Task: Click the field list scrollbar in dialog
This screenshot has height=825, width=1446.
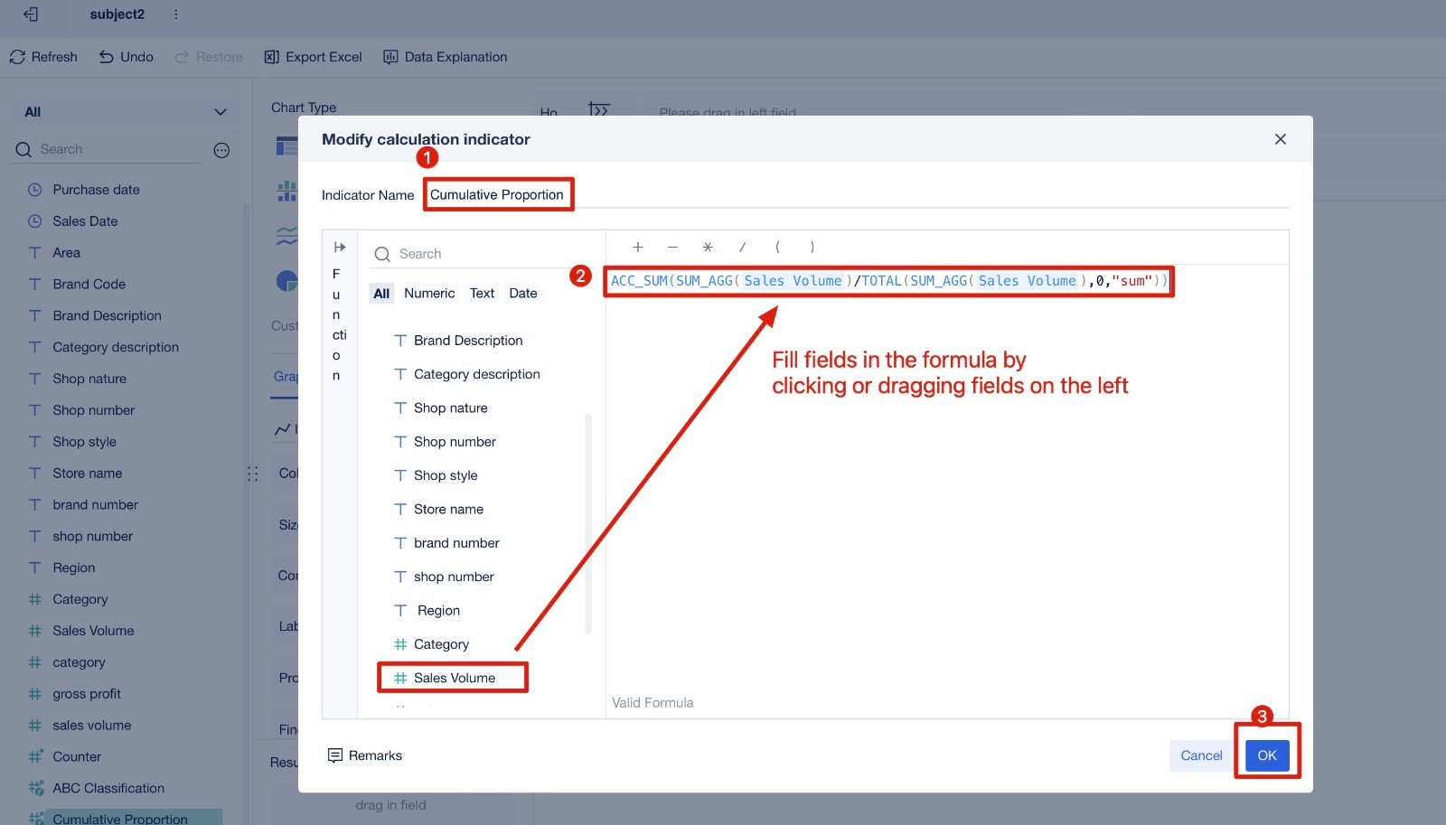Action: point(588,524)
